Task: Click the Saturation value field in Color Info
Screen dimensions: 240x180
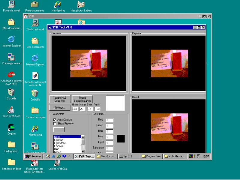Action: tap(109, 148)
